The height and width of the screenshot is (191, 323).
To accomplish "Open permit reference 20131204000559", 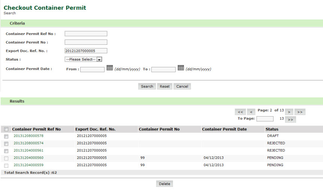I will (29, 165).
